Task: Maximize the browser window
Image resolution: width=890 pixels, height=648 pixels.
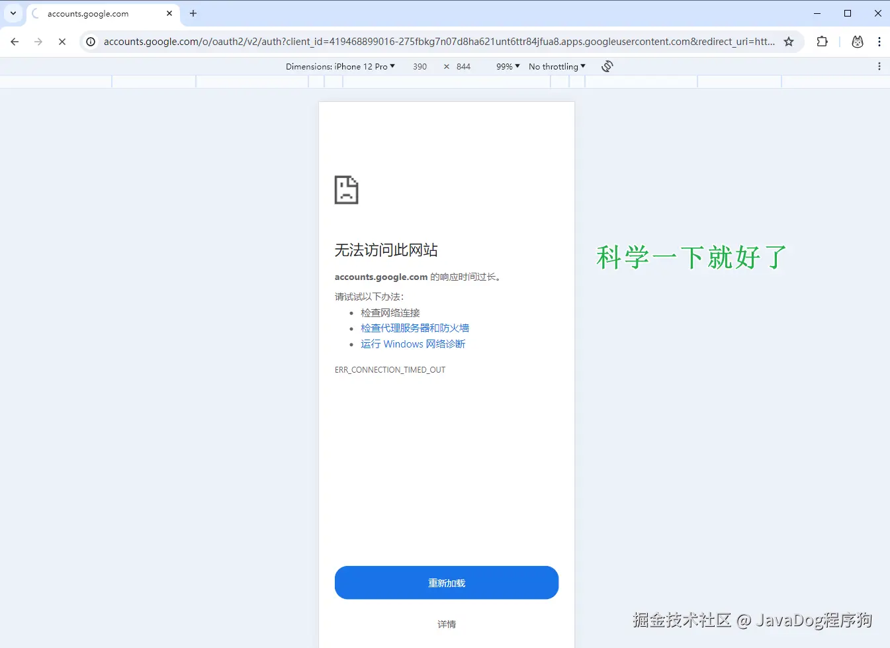Action: [848, 13]
